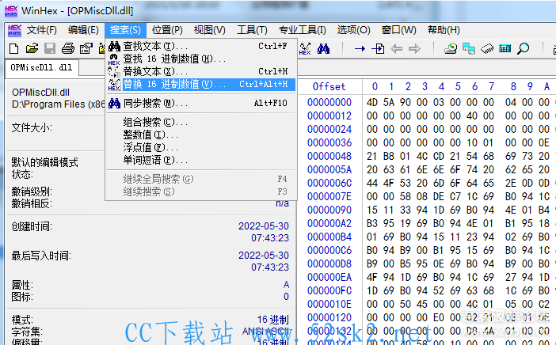Click the magnifying glass toolbar icon
This screenshot has height=345, width=556.
coord(523,48)
